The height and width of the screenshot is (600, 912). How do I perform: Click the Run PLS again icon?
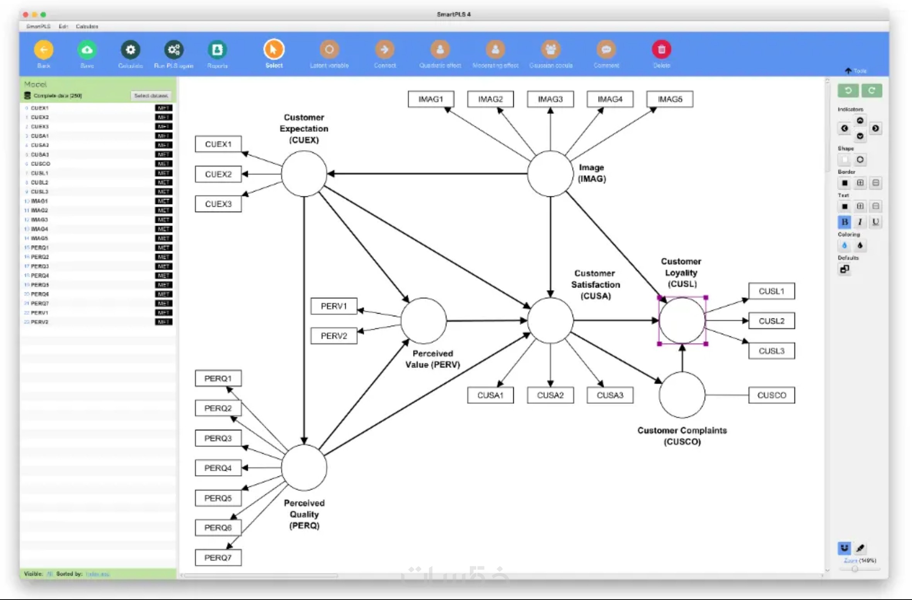pos(174,50)
